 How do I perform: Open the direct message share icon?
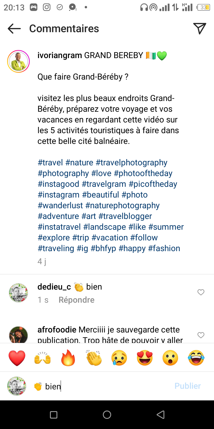tap(200, 29)
